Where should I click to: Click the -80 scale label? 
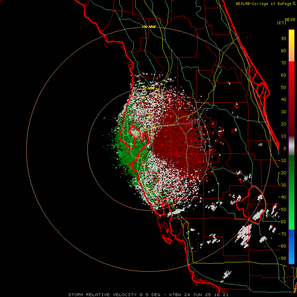point(282,246)
